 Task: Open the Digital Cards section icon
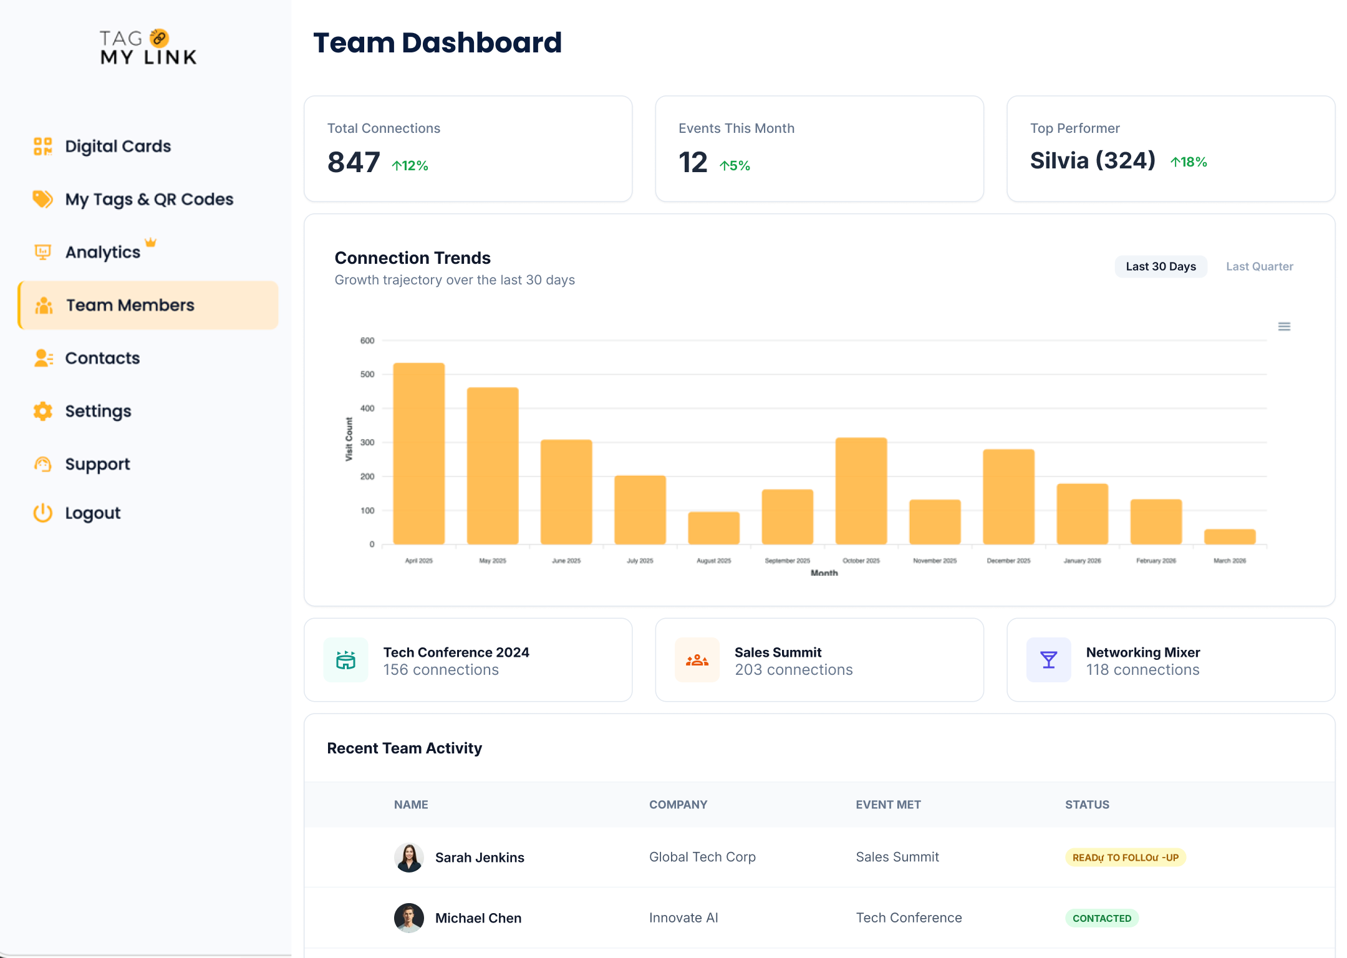click(42, 146)
